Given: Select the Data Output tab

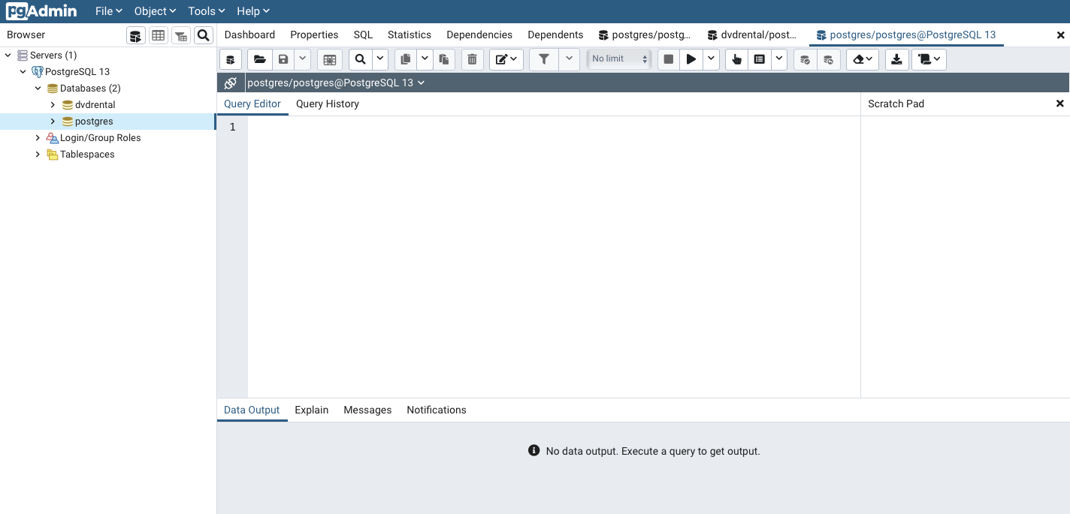Looking at the screenshot, I should coord(252,410).
